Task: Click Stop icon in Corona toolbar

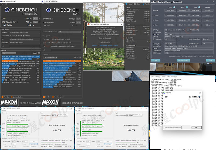Action: pyautogui.click(x=135, y=4)
